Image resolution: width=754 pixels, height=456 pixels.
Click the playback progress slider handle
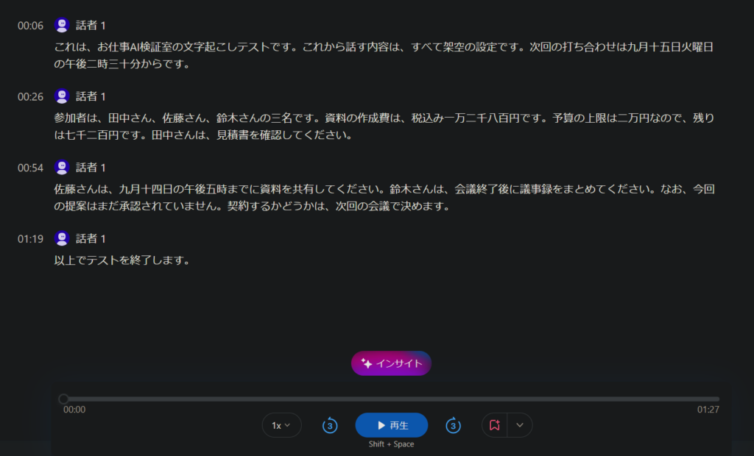click(63, 399)
